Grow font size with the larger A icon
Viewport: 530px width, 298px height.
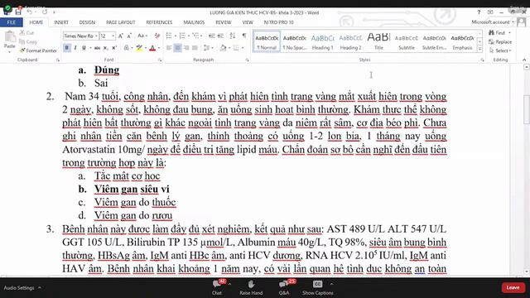pos(121,36)
